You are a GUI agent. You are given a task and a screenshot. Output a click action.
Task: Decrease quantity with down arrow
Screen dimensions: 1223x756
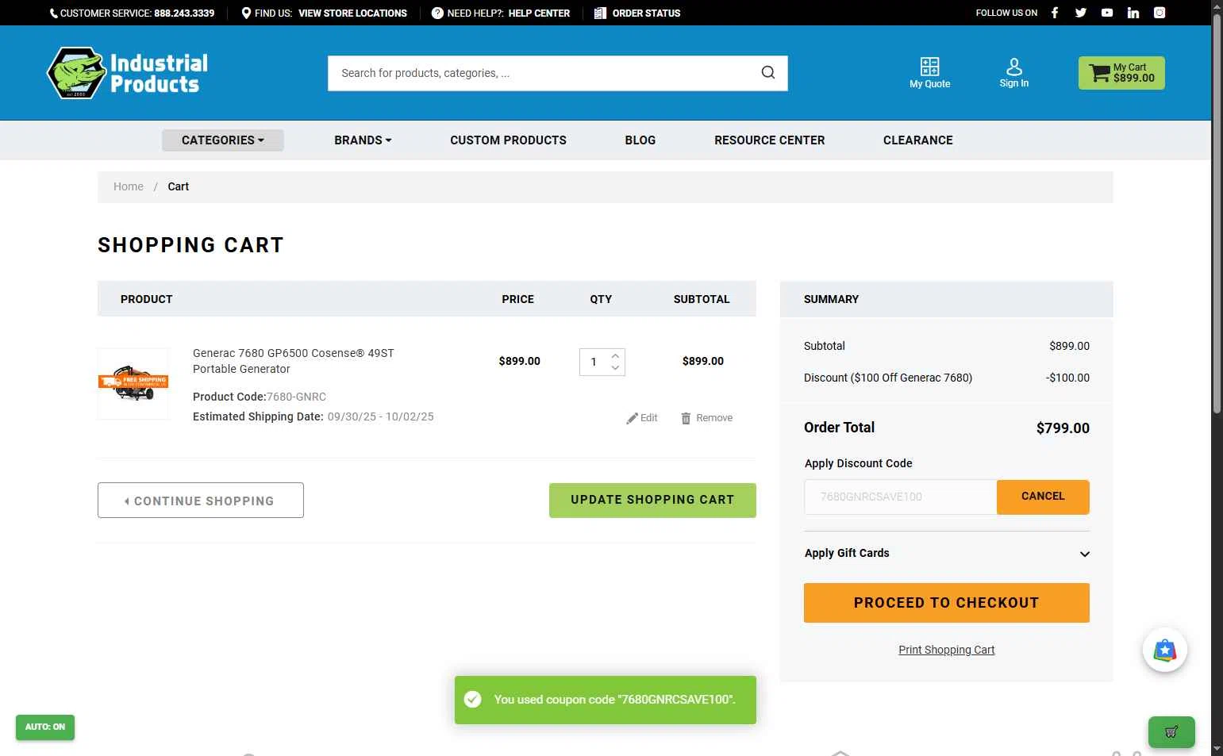click(x=615, y=368)
